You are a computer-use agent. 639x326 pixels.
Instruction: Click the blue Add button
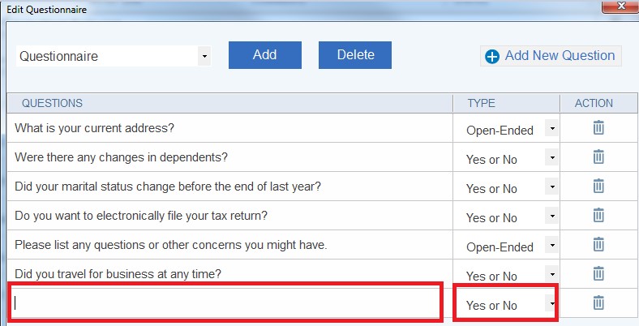265,55
